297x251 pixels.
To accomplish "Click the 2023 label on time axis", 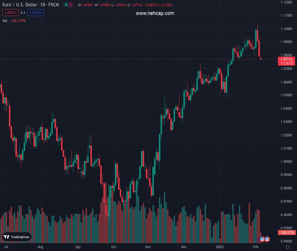I will (220, 247).
